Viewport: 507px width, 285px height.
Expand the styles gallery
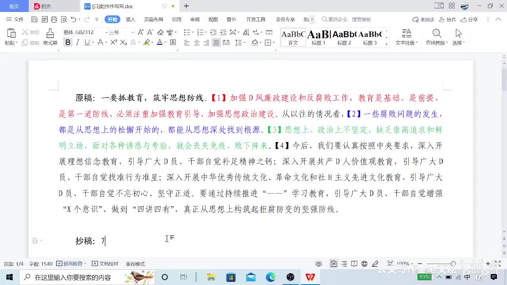click(x=387, y=44)
